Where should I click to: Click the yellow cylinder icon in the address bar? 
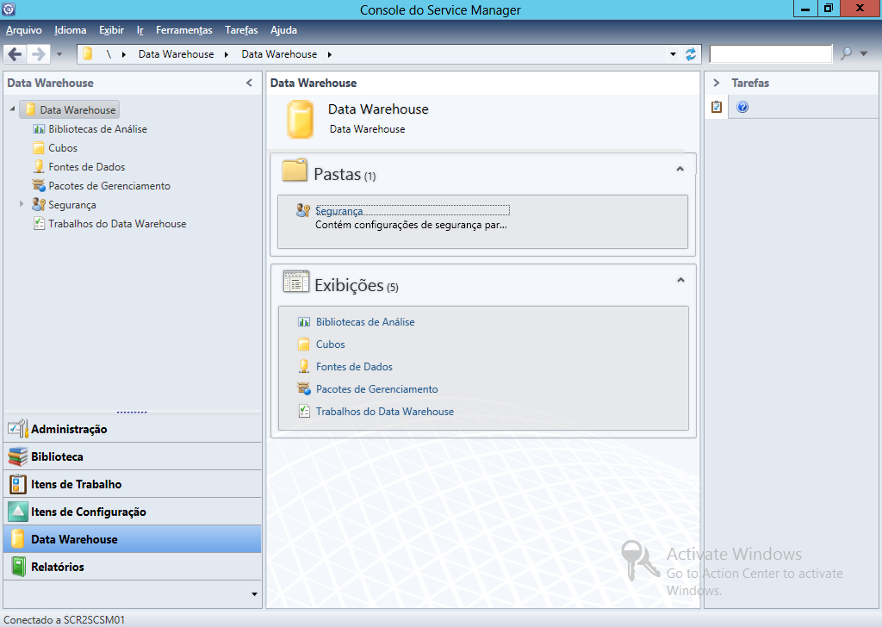(x=88, y=54)
